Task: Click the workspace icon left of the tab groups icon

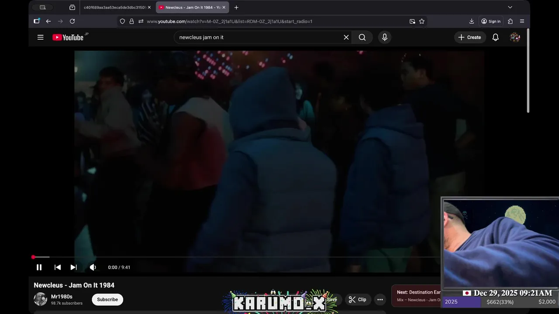Action: coord(42,7)
